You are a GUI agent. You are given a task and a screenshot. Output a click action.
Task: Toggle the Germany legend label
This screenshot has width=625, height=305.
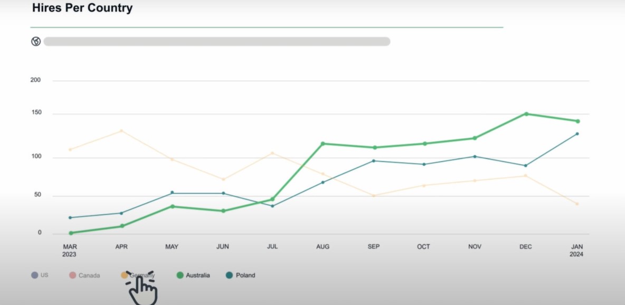[144, 275]
